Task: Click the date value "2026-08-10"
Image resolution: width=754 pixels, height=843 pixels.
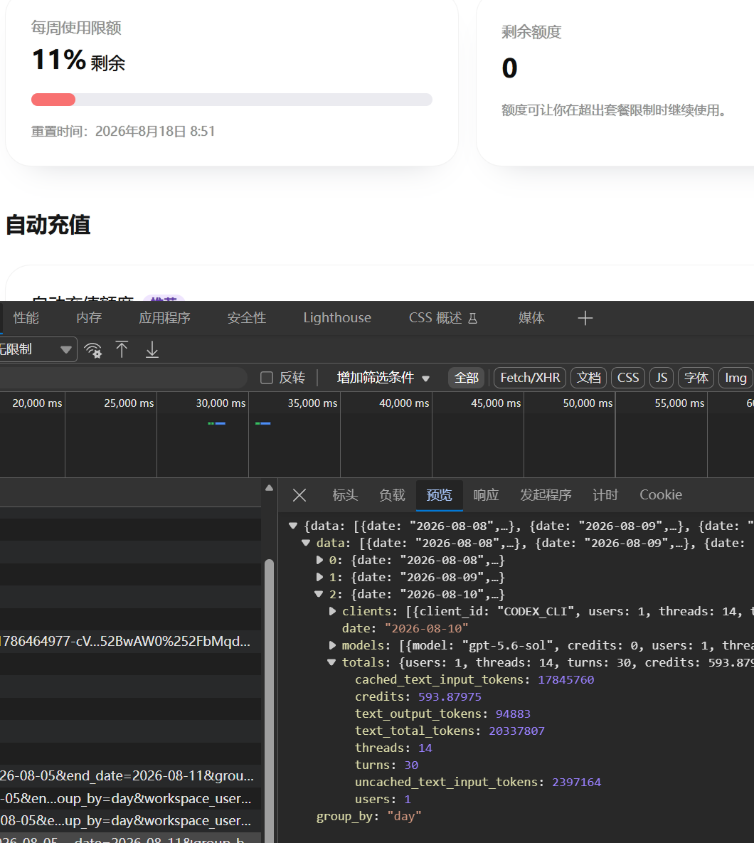Action: pyautogui.click(x=426, y=628)
